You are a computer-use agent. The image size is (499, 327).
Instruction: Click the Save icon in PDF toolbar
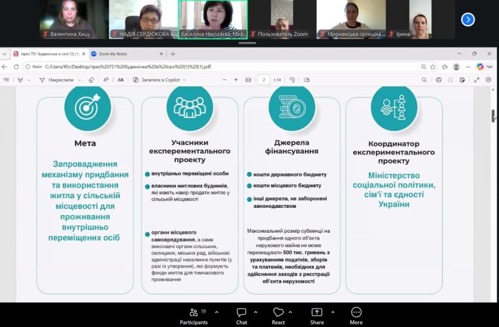(450, 80)
